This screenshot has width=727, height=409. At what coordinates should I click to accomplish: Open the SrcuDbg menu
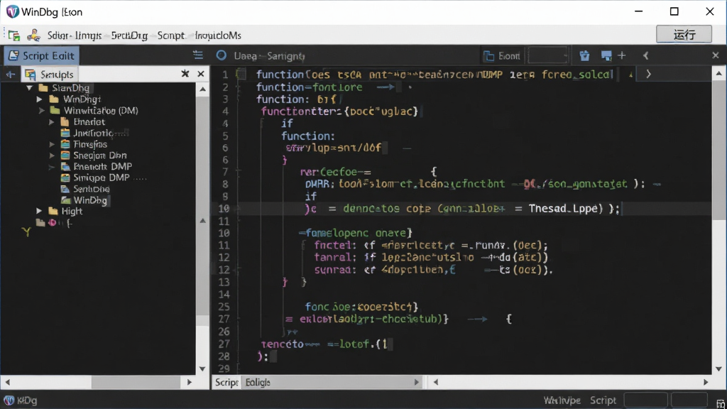129,36
